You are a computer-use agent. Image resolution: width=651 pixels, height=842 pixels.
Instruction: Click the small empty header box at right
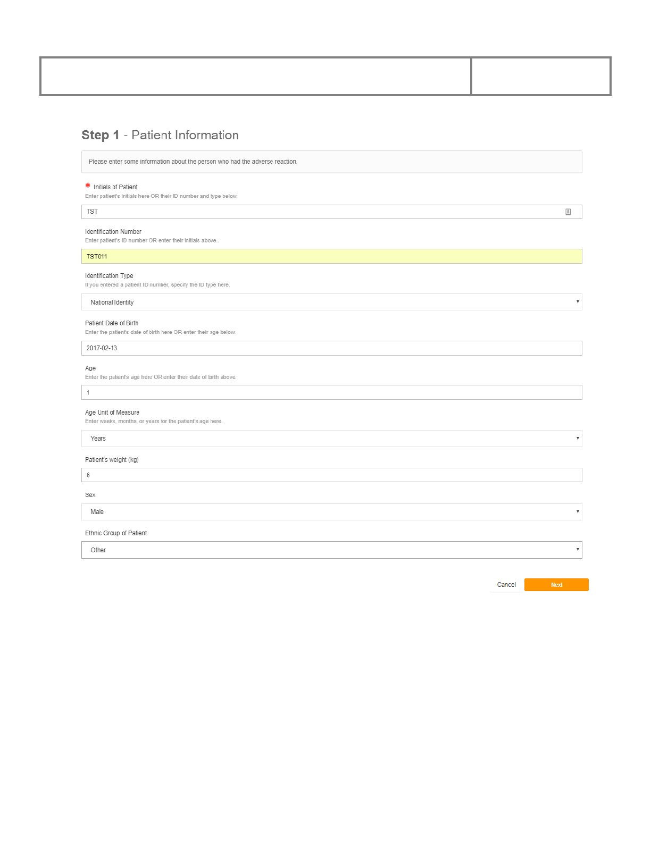tap(540, 77)
